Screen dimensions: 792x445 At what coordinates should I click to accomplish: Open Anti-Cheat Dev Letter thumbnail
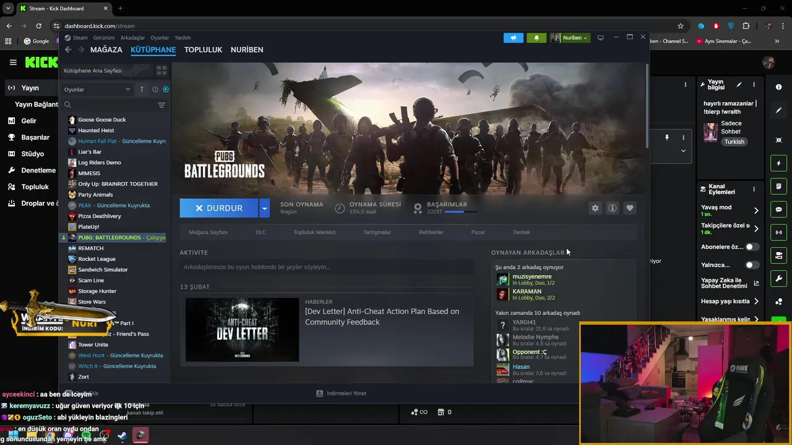242,330
